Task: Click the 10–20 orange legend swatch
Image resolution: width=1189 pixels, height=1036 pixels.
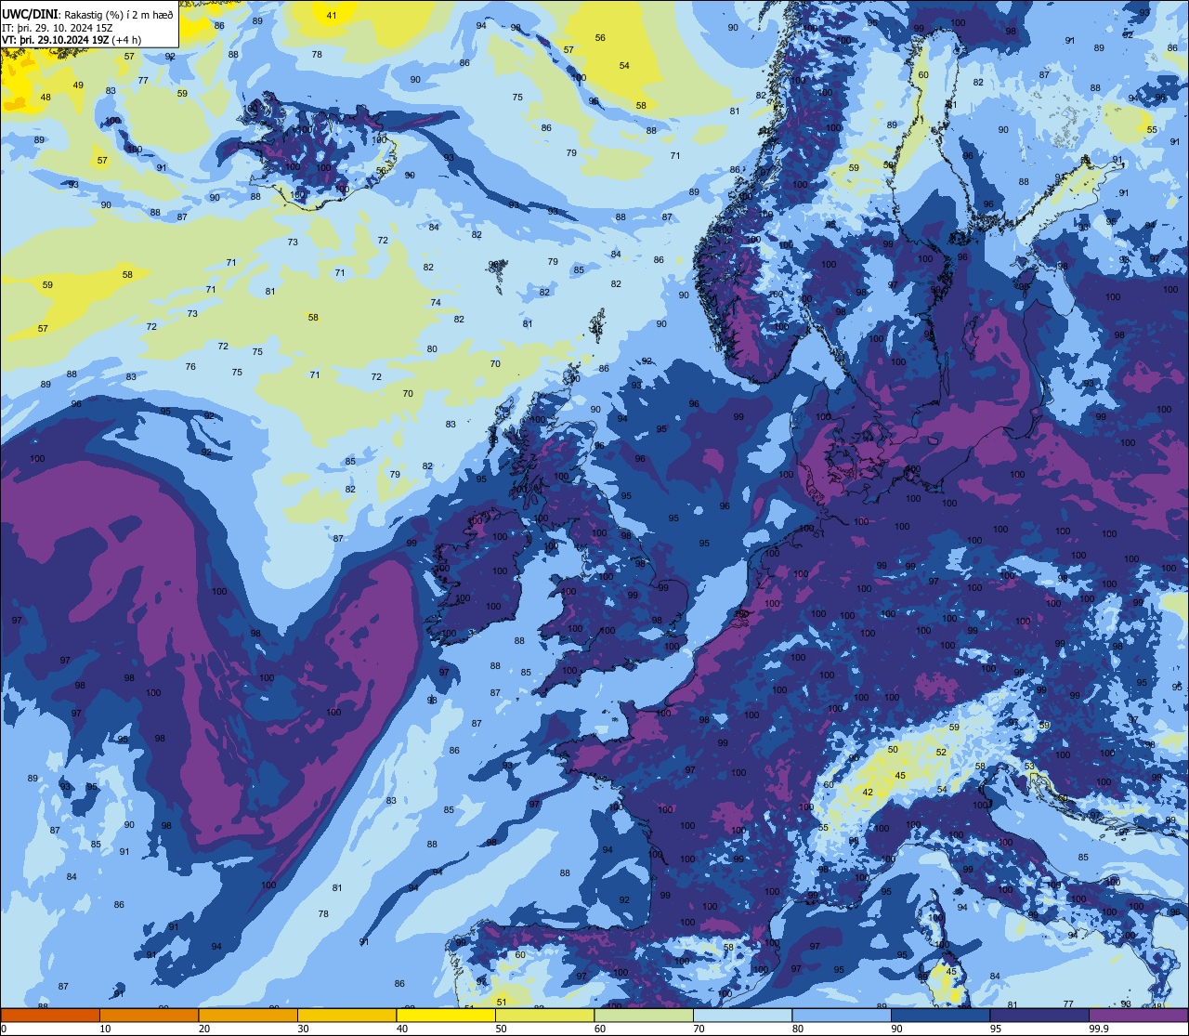Action: [149, 1015]
